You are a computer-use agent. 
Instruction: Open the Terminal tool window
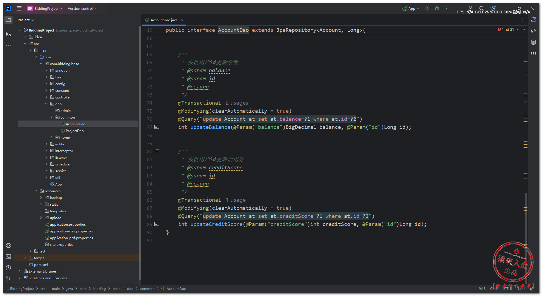point(8,257)
